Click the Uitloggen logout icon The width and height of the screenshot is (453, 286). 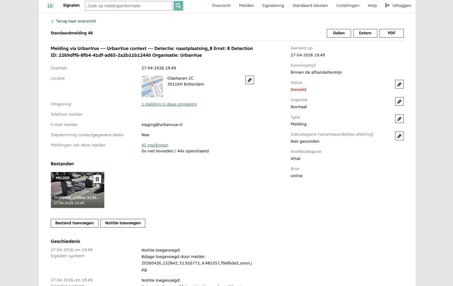click(x=387, y=5)
